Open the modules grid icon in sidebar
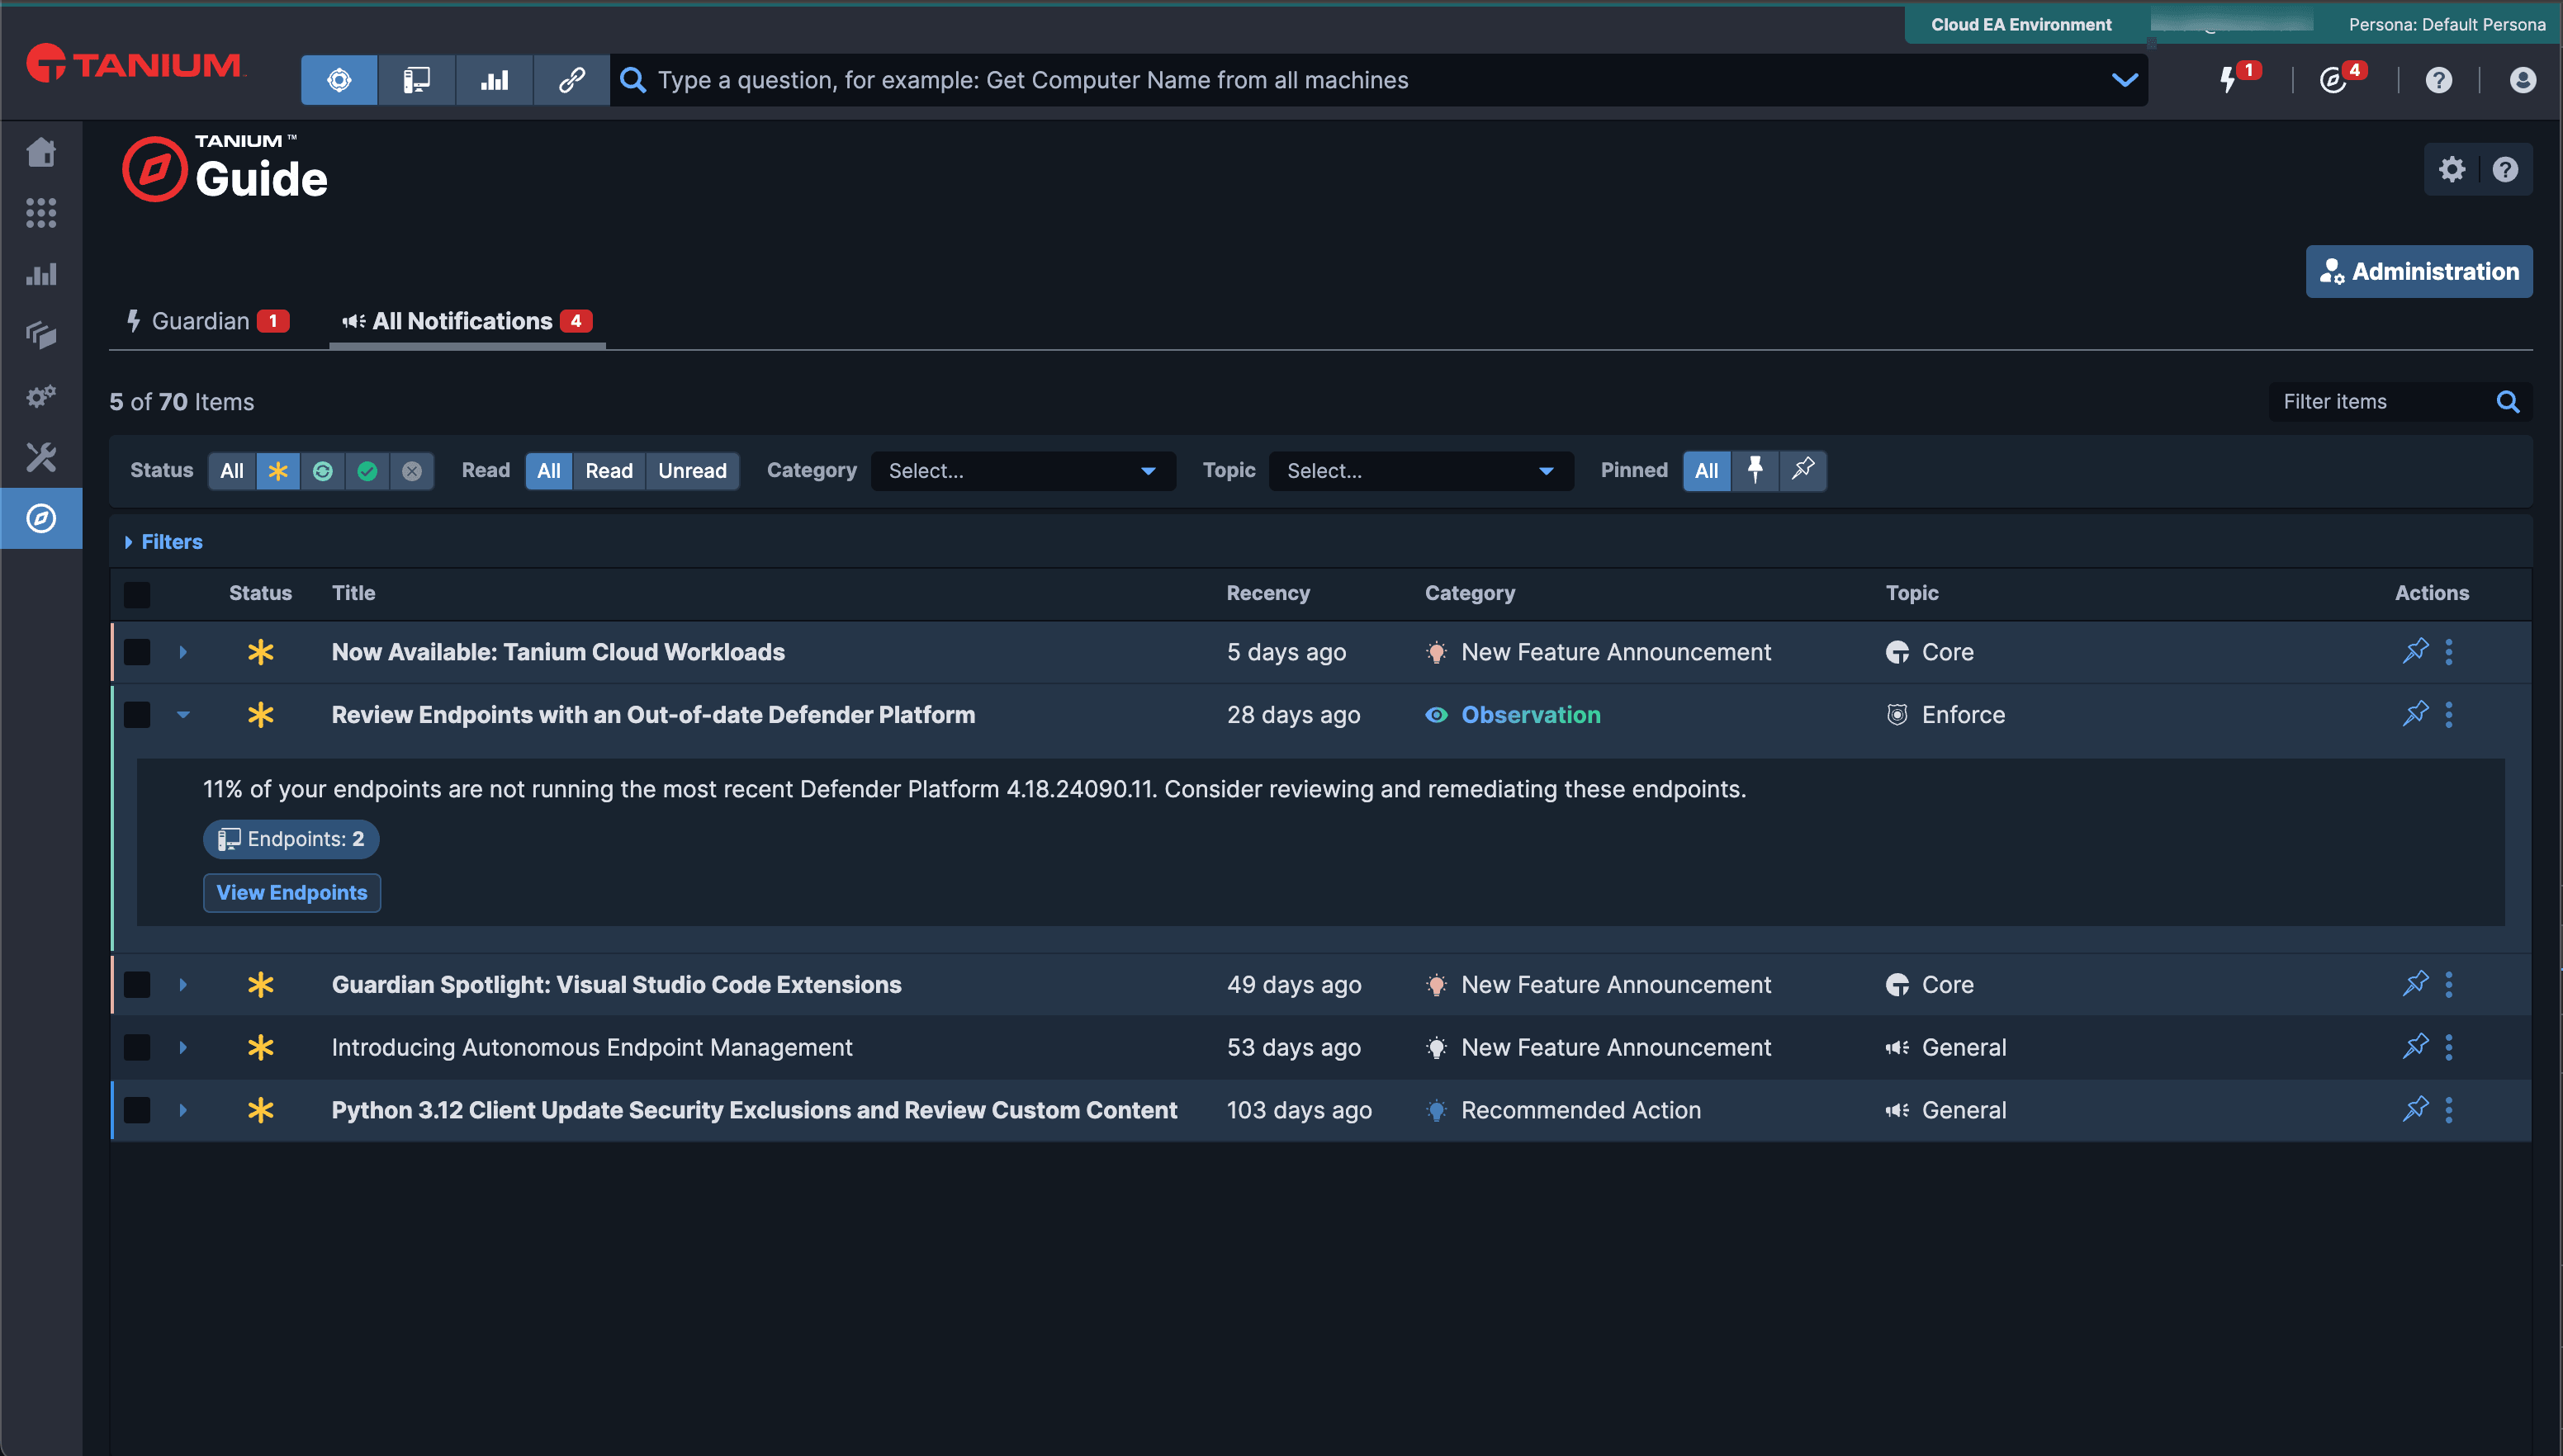 (x=41, y=213)
